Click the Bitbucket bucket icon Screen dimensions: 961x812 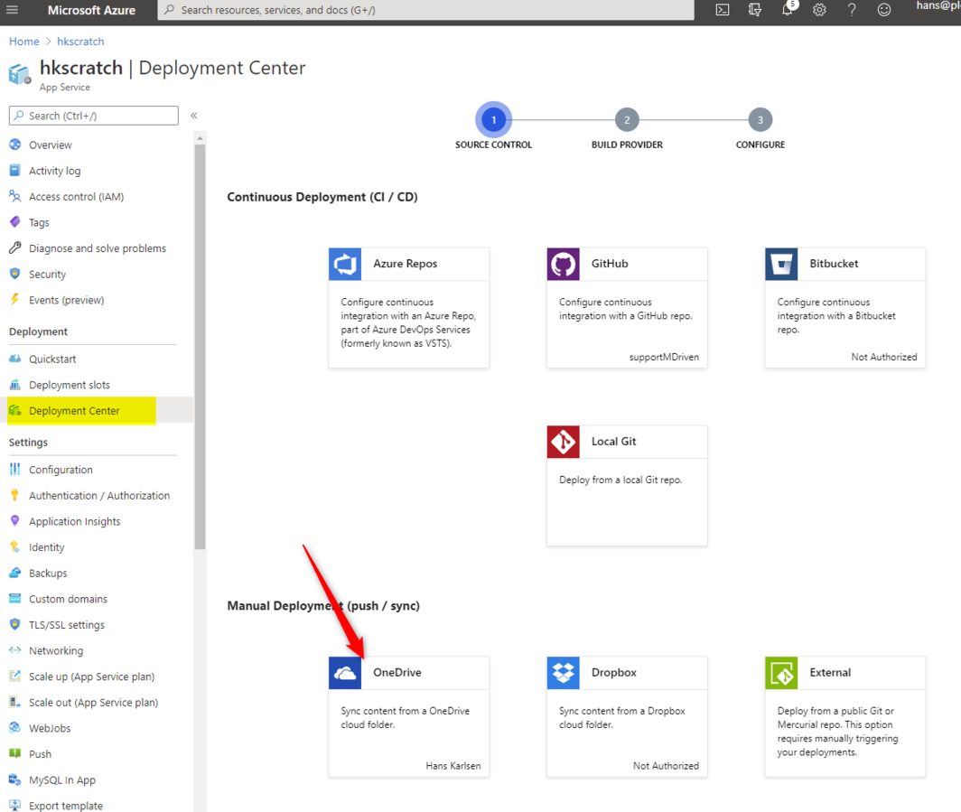(x=781, y=264)
